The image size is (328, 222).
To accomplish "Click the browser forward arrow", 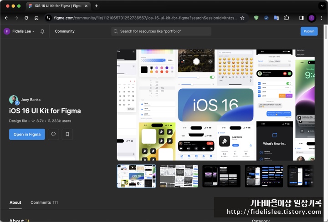I will 16,18.
